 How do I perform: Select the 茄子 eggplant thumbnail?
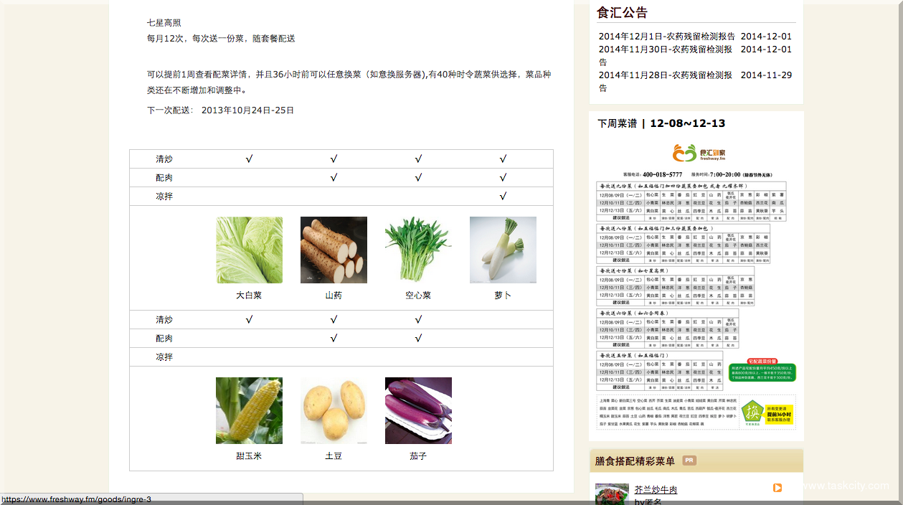coord(417,410)
